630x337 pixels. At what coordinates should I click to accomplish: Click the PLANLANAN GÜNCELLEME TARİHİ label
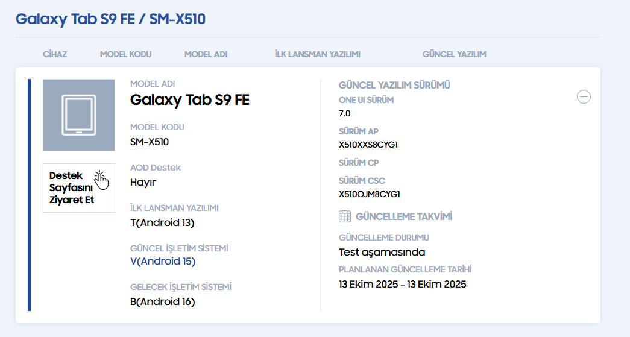pyautogui.click(x=405, y=269)
